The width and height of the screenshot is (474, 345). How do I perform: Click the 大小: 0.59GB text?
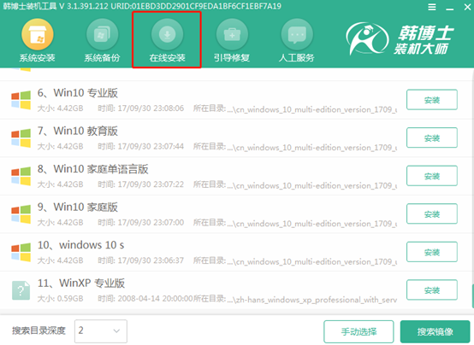click(60, 299)
